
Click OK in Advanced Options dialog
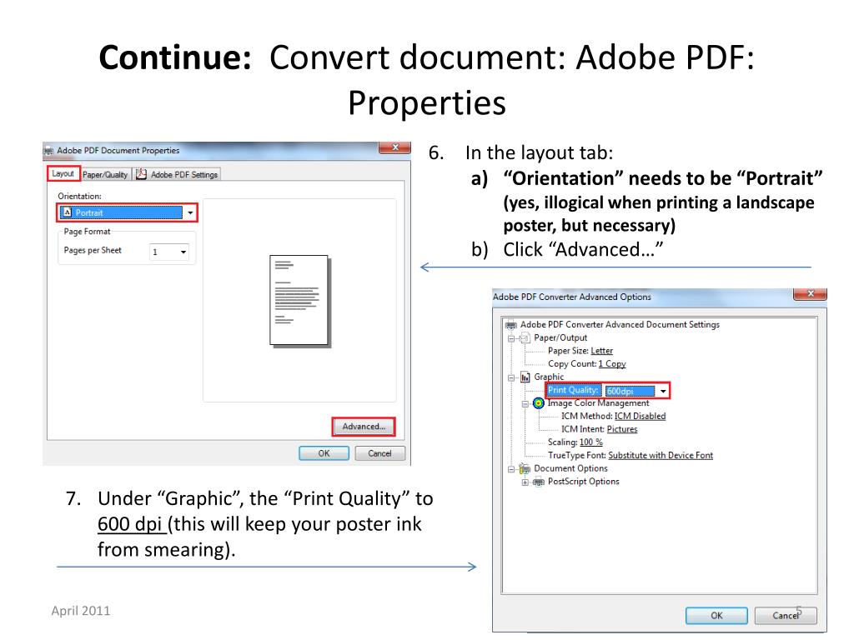[716, 616]
